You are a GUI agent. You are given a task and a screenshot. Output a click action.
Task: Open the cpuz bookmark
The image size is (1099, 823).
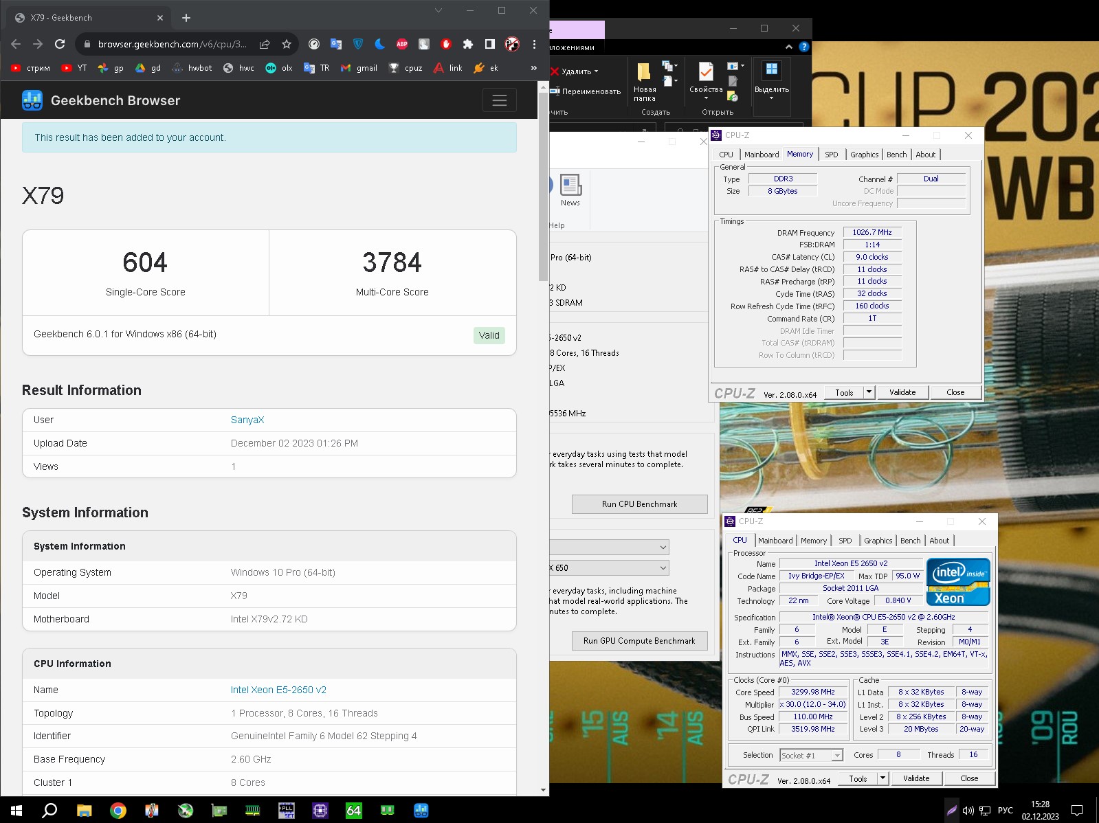[x=406, y=68]
